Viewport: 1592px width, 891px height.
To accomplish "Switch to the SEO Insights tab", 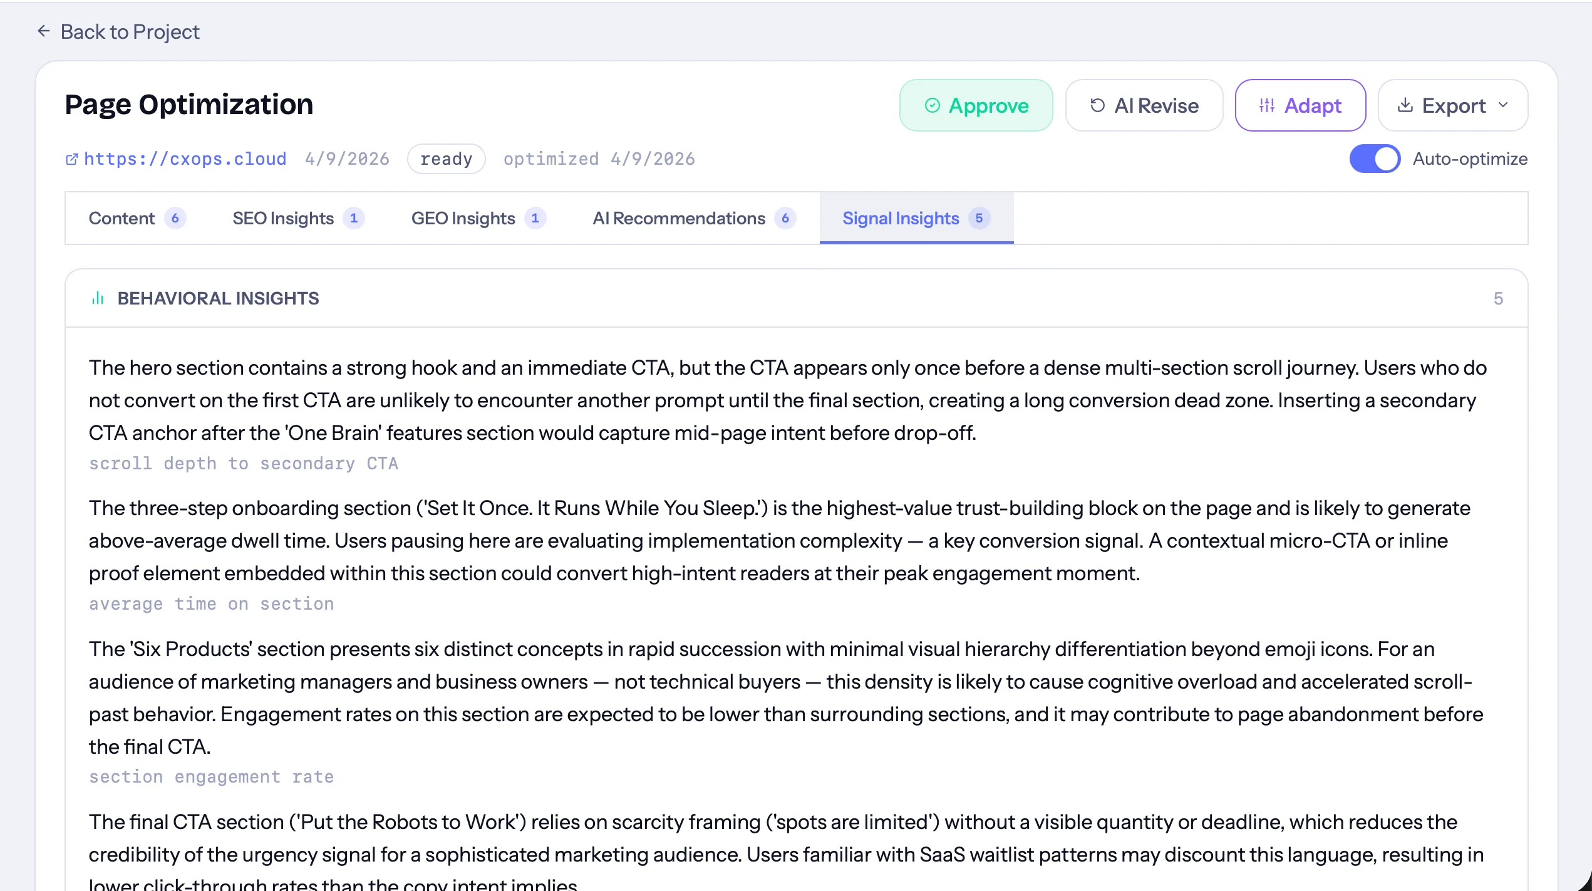I will coord(298,218).
